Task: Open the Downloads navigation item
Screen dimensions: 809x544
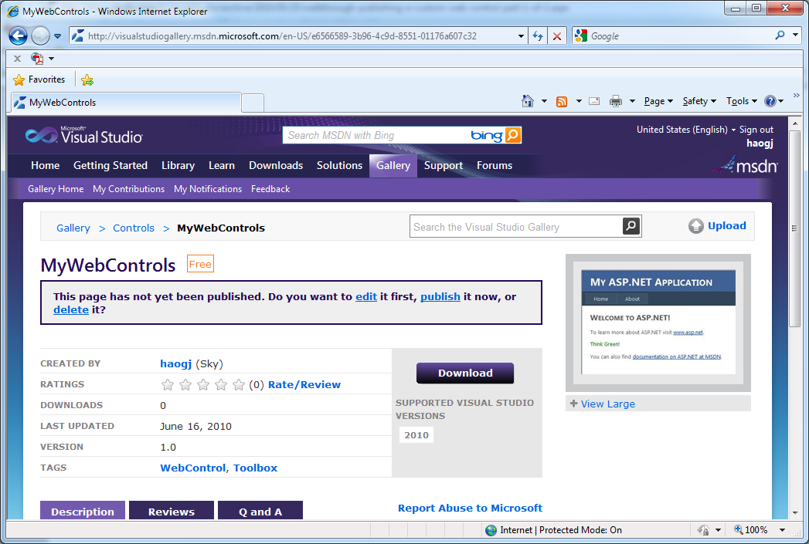Action: (x=276, y=165)
